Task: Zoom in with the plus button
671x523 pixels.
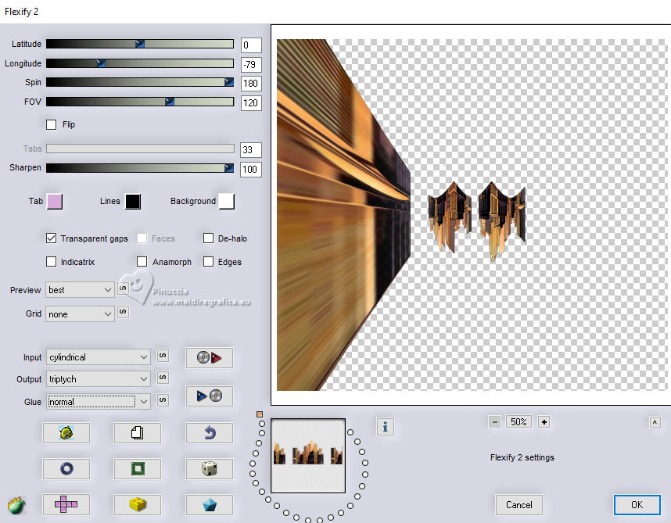Action: [x=544, y=422]
